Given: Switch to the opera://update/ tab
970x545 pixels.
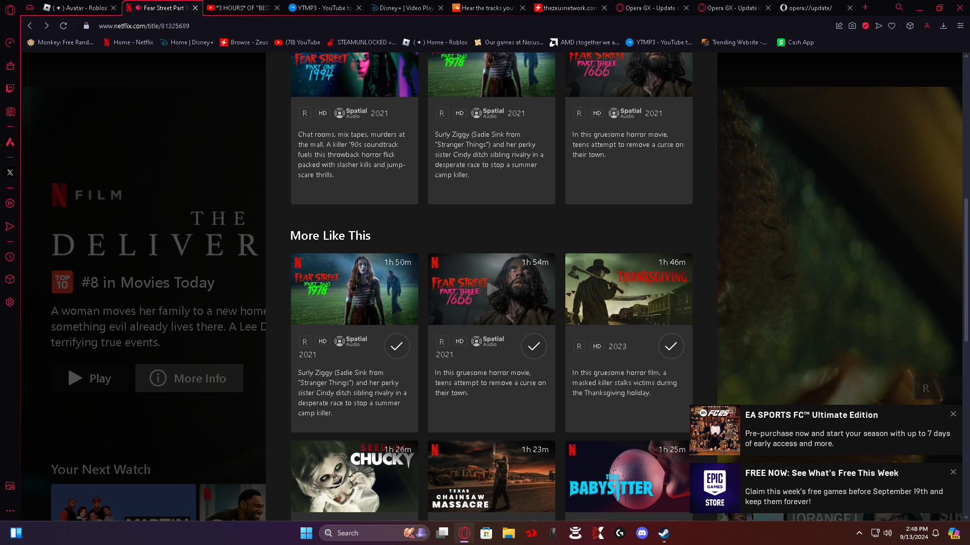Looking at the screenshot, I should [x=816, y=8].
